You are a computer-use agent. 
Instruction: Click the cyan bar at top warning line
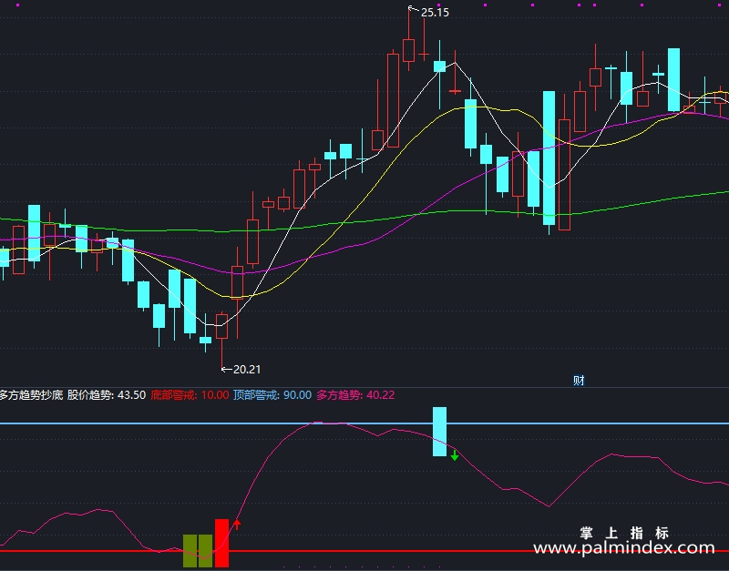coord(439,432)
